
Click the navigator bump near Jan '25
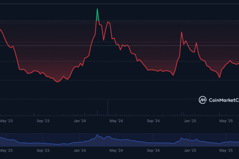(x=182, y=138)
